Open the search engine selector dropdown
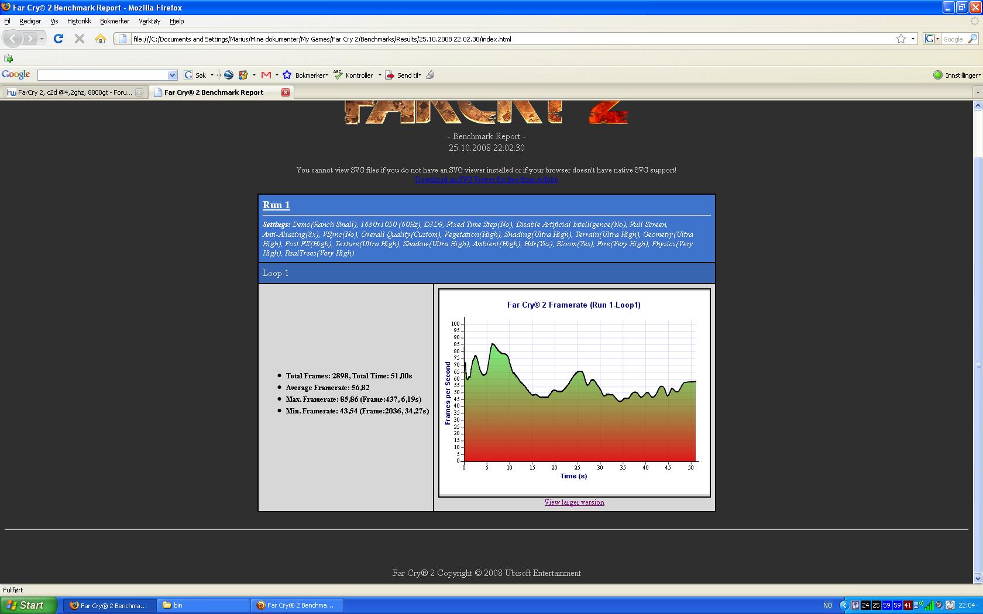Image resolution: width=983 pixels, height=614 pixels. coord(937,39)
